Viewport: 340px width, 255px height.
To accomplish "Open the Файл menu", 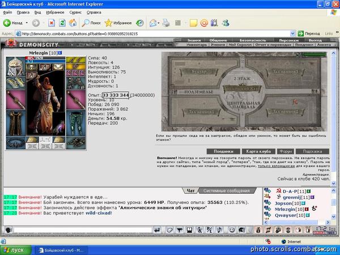I will pos(7,12).
